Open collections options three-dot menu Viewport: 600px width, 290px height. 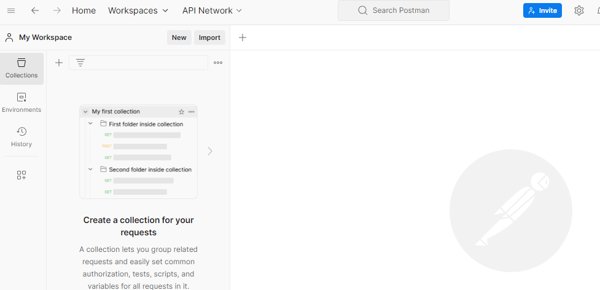[x=218, y=63]
